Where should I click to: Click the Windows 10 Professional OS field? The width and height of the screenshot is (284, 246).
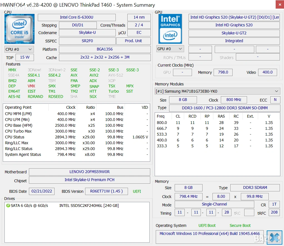tap(209, 234)
